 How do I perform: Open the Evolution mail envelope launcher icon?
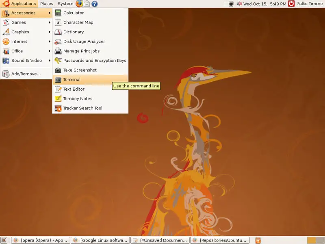pos(87,4)
